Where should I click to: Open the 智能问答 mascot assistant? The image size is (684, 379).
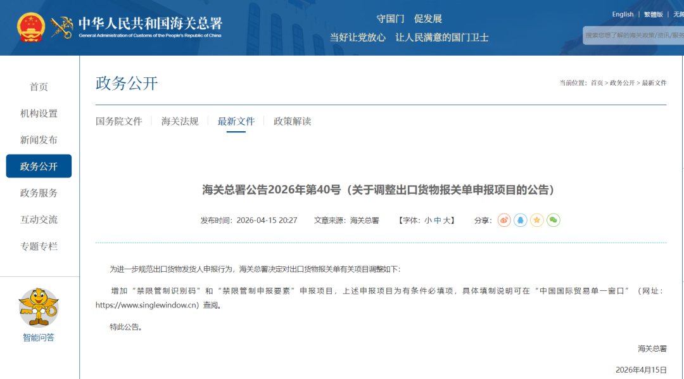(x=39, y=307)
